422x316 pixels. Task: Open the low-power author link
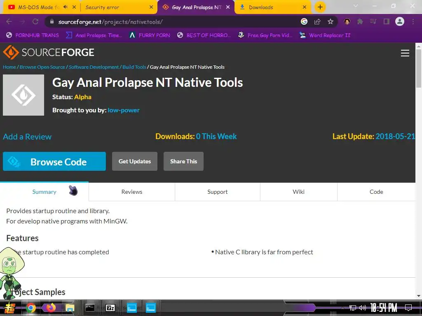[x=124, y=110]
